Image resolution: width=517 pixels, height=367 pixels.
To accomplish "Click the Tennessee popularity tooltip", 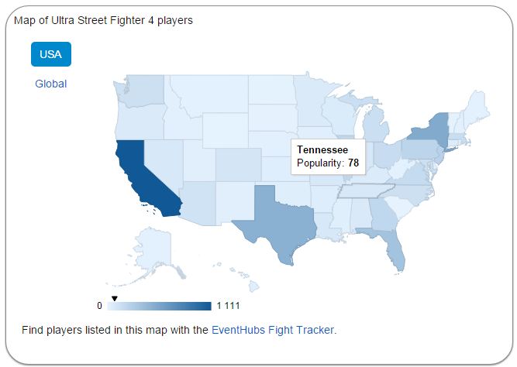I will click(x=328, y=157).
